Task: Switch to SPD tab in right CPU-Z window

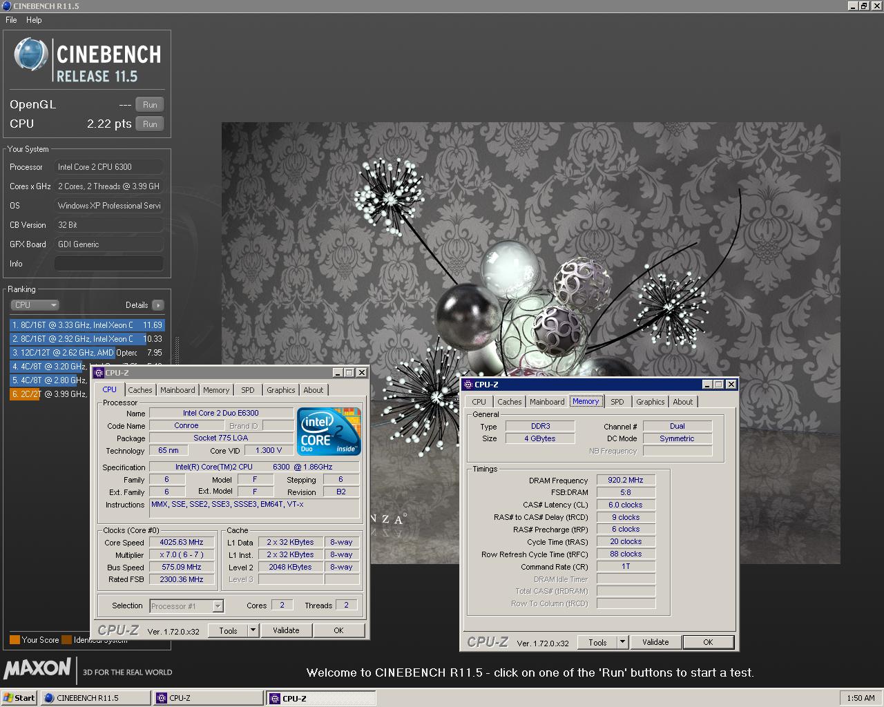Action: [617, 402]
